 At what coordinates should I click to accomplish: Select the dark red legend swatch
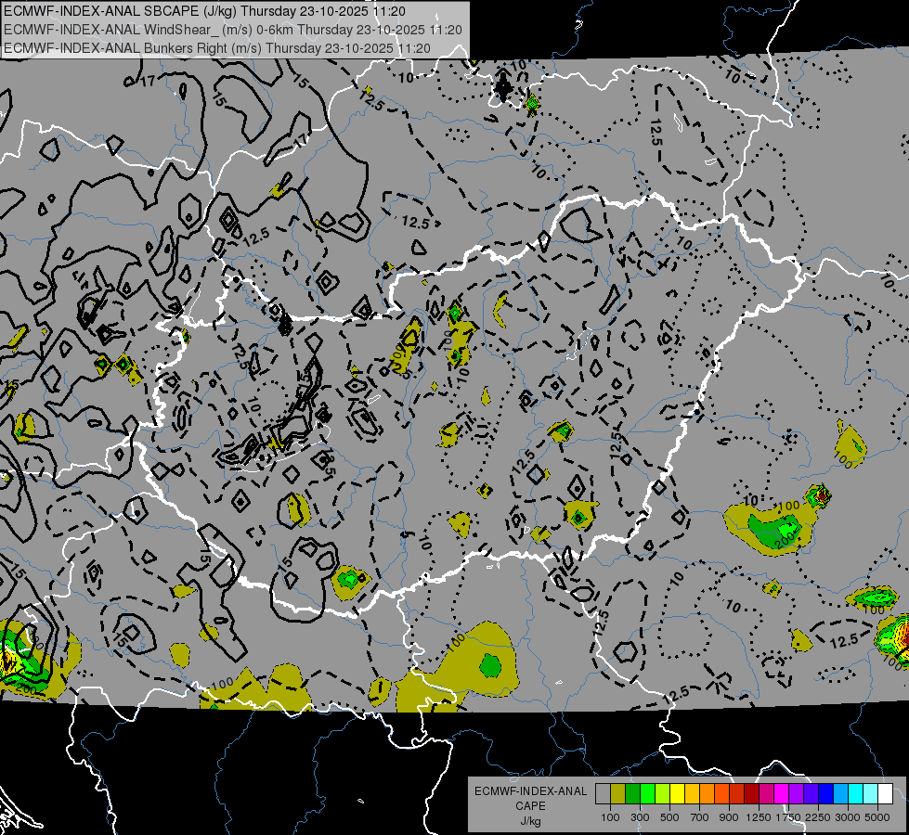pyautogui.click(x=751, y=793)
